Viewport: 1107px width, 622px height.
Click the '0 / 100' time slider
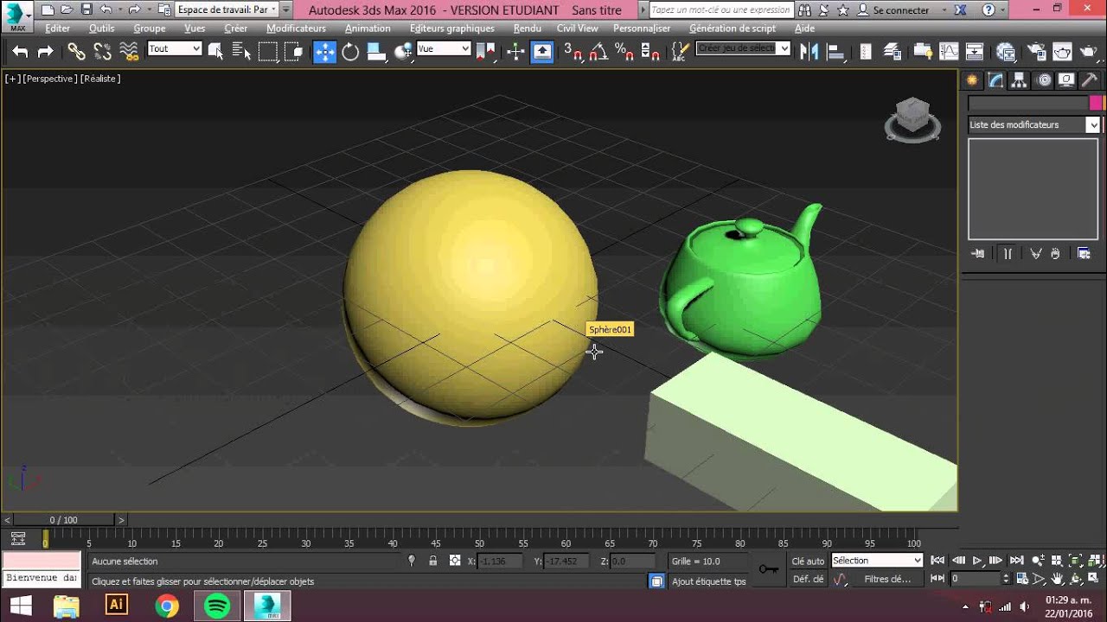click(63, 520)
